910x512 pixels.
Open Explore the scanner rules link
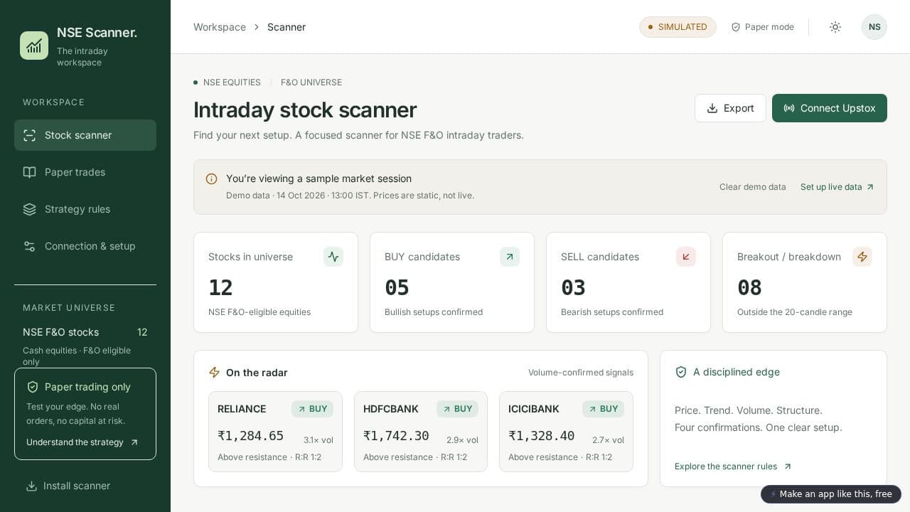coord(733,466)
